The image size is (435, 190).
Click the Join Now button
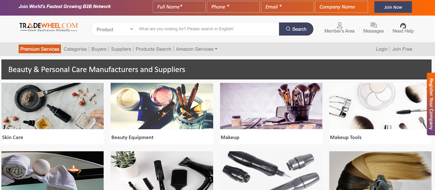pos(393,7)
